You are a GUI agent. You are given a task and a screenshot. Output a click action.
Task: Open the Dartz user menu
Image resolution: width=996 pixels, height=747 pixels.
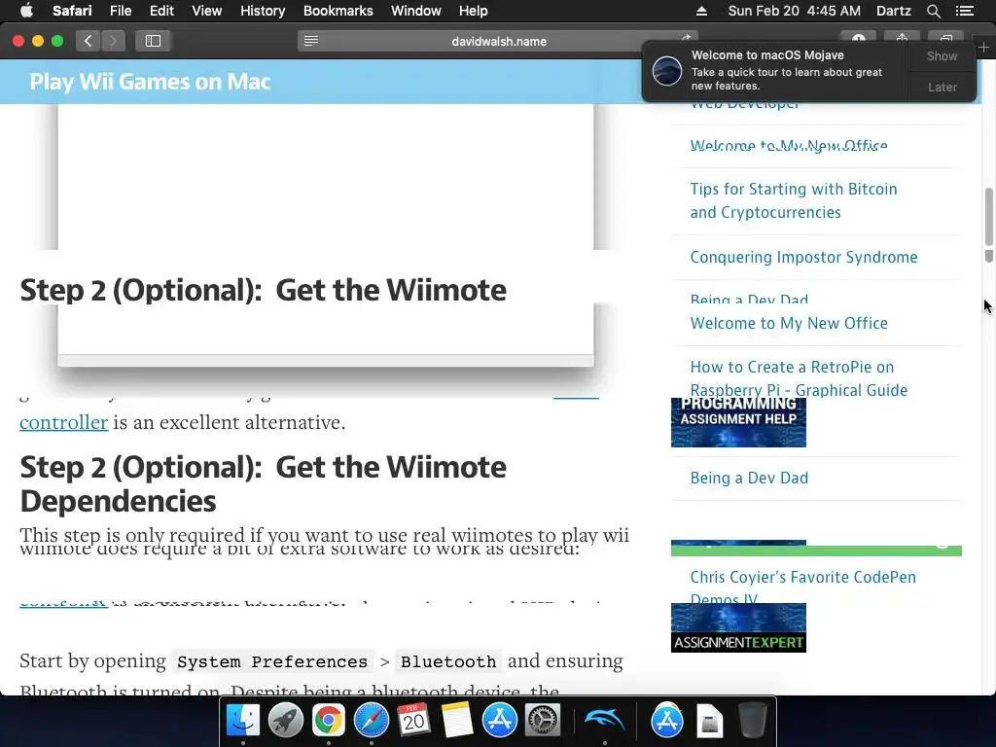pyautogui.click(x=893, y=11)
